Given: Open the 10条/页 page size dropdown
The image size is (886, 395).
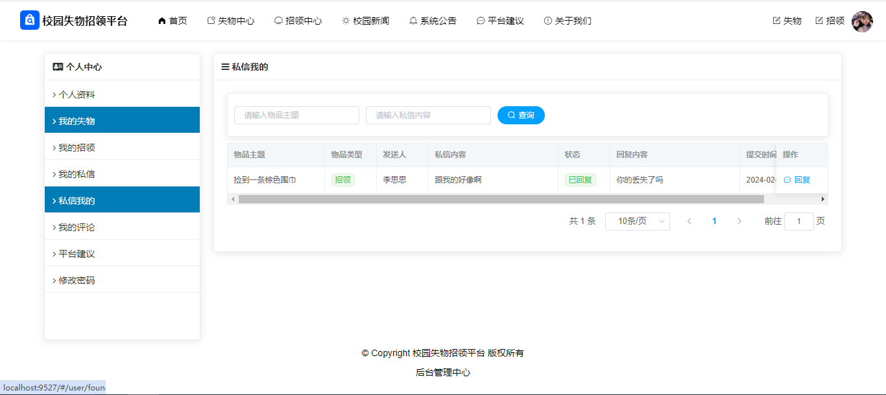Looking at the screenshot, I should (638, 221).
